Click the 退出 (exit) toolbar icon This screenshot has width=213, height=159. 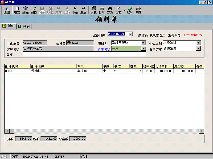(7, 10)
